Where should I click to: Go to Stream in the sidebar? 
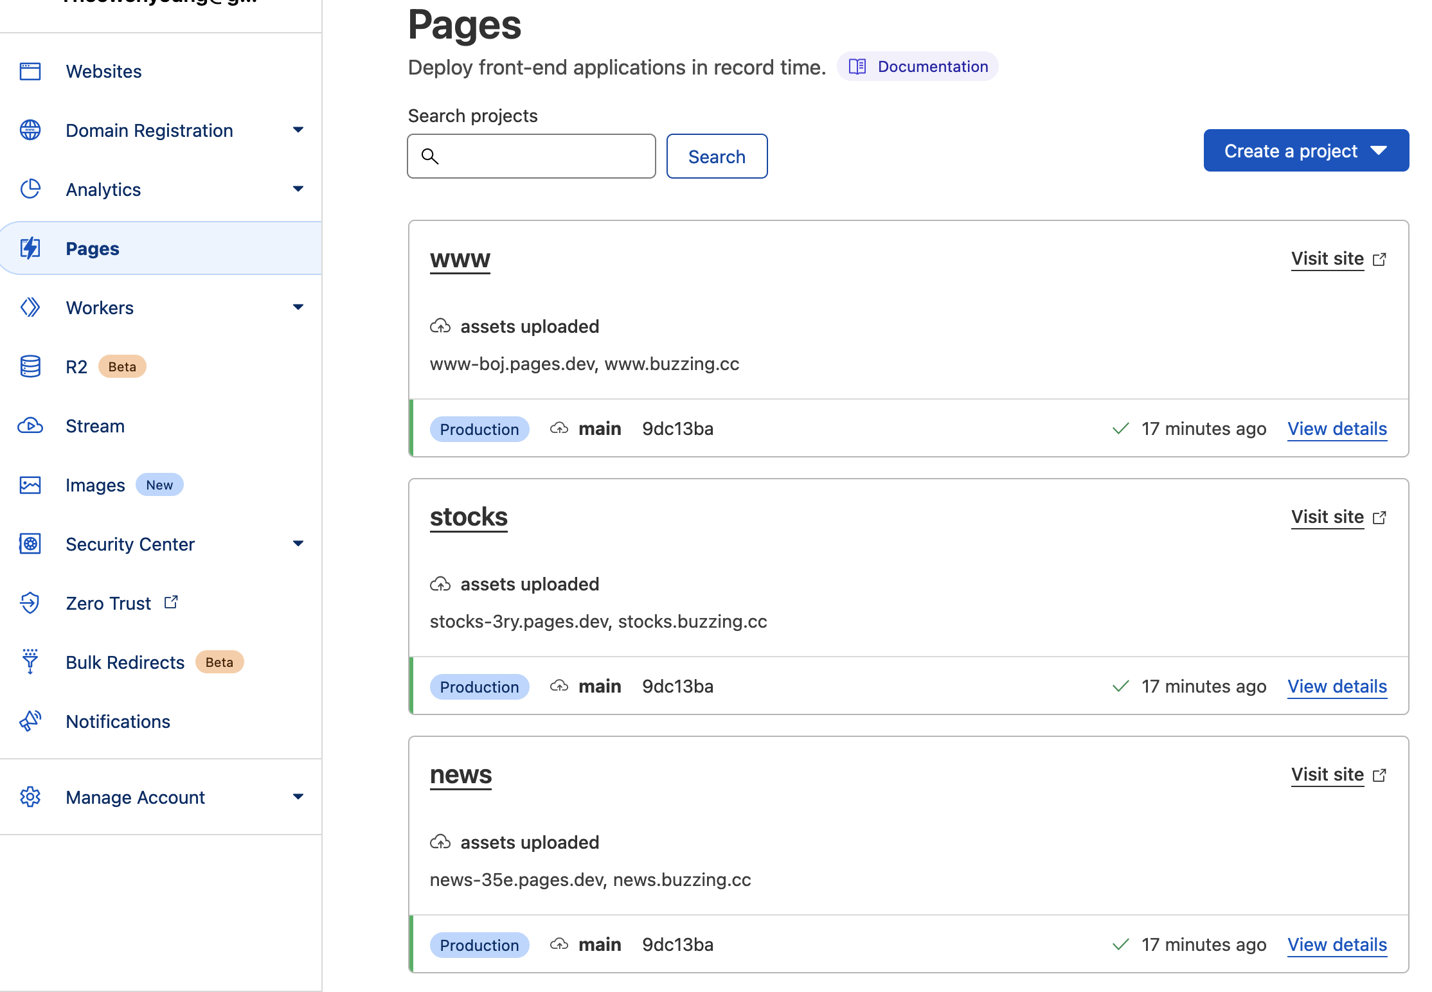tap(95, 426)
